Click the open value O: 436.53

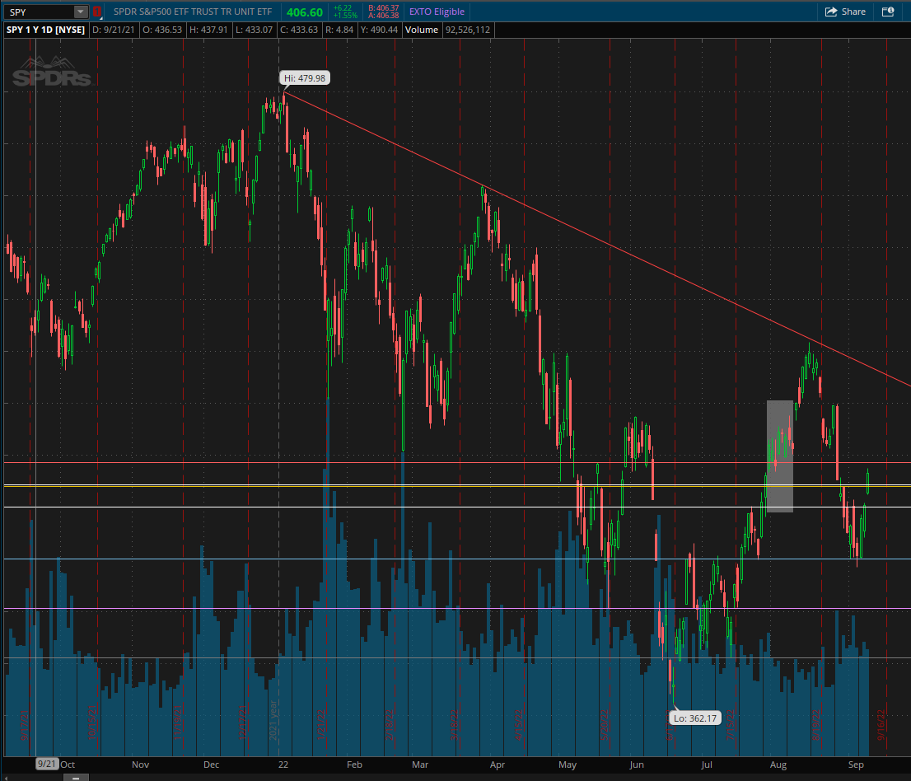[x=162, y=30]
